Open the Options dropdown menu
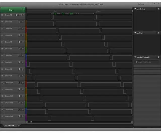 pos(141,4)
